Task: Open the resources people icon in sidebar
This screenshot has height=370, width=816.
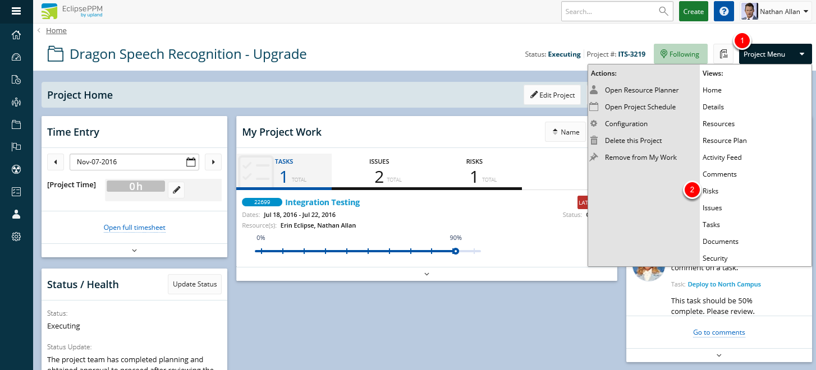Action: pos(16,102)
